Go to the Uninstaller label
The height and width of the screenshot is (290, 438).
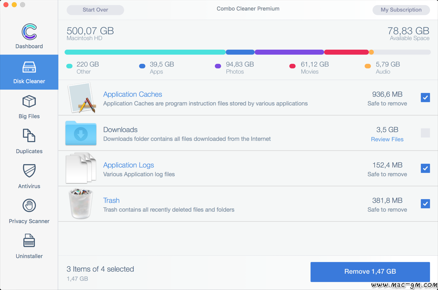[x=29, y=256]
